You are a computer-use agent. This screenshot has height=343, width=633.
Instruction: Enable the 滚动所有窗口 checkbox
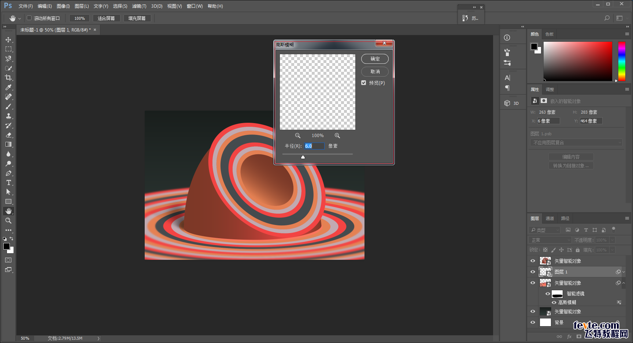pos(29,18)
